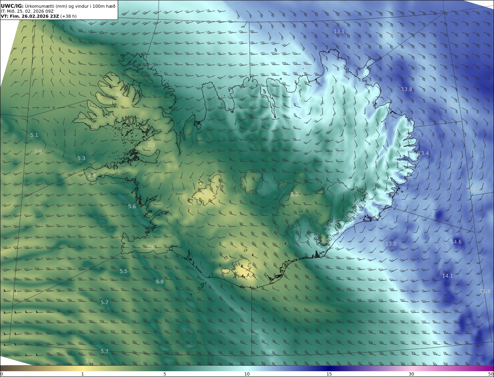Viewport: 494px width, 377px height.
Task: Click the 5.1 value label
Action: [34, 135]
